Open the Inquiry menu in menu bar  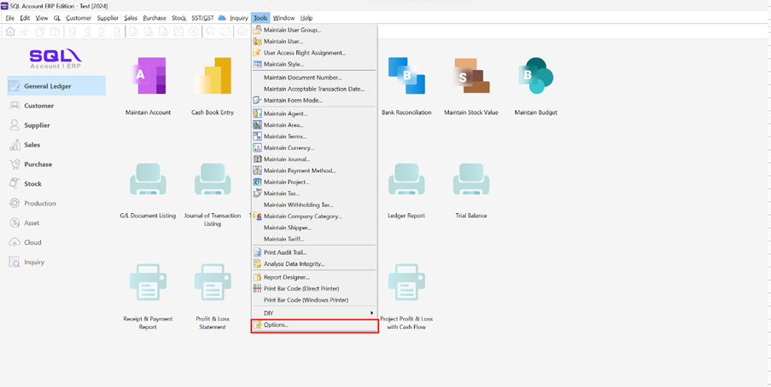(238, 18)
